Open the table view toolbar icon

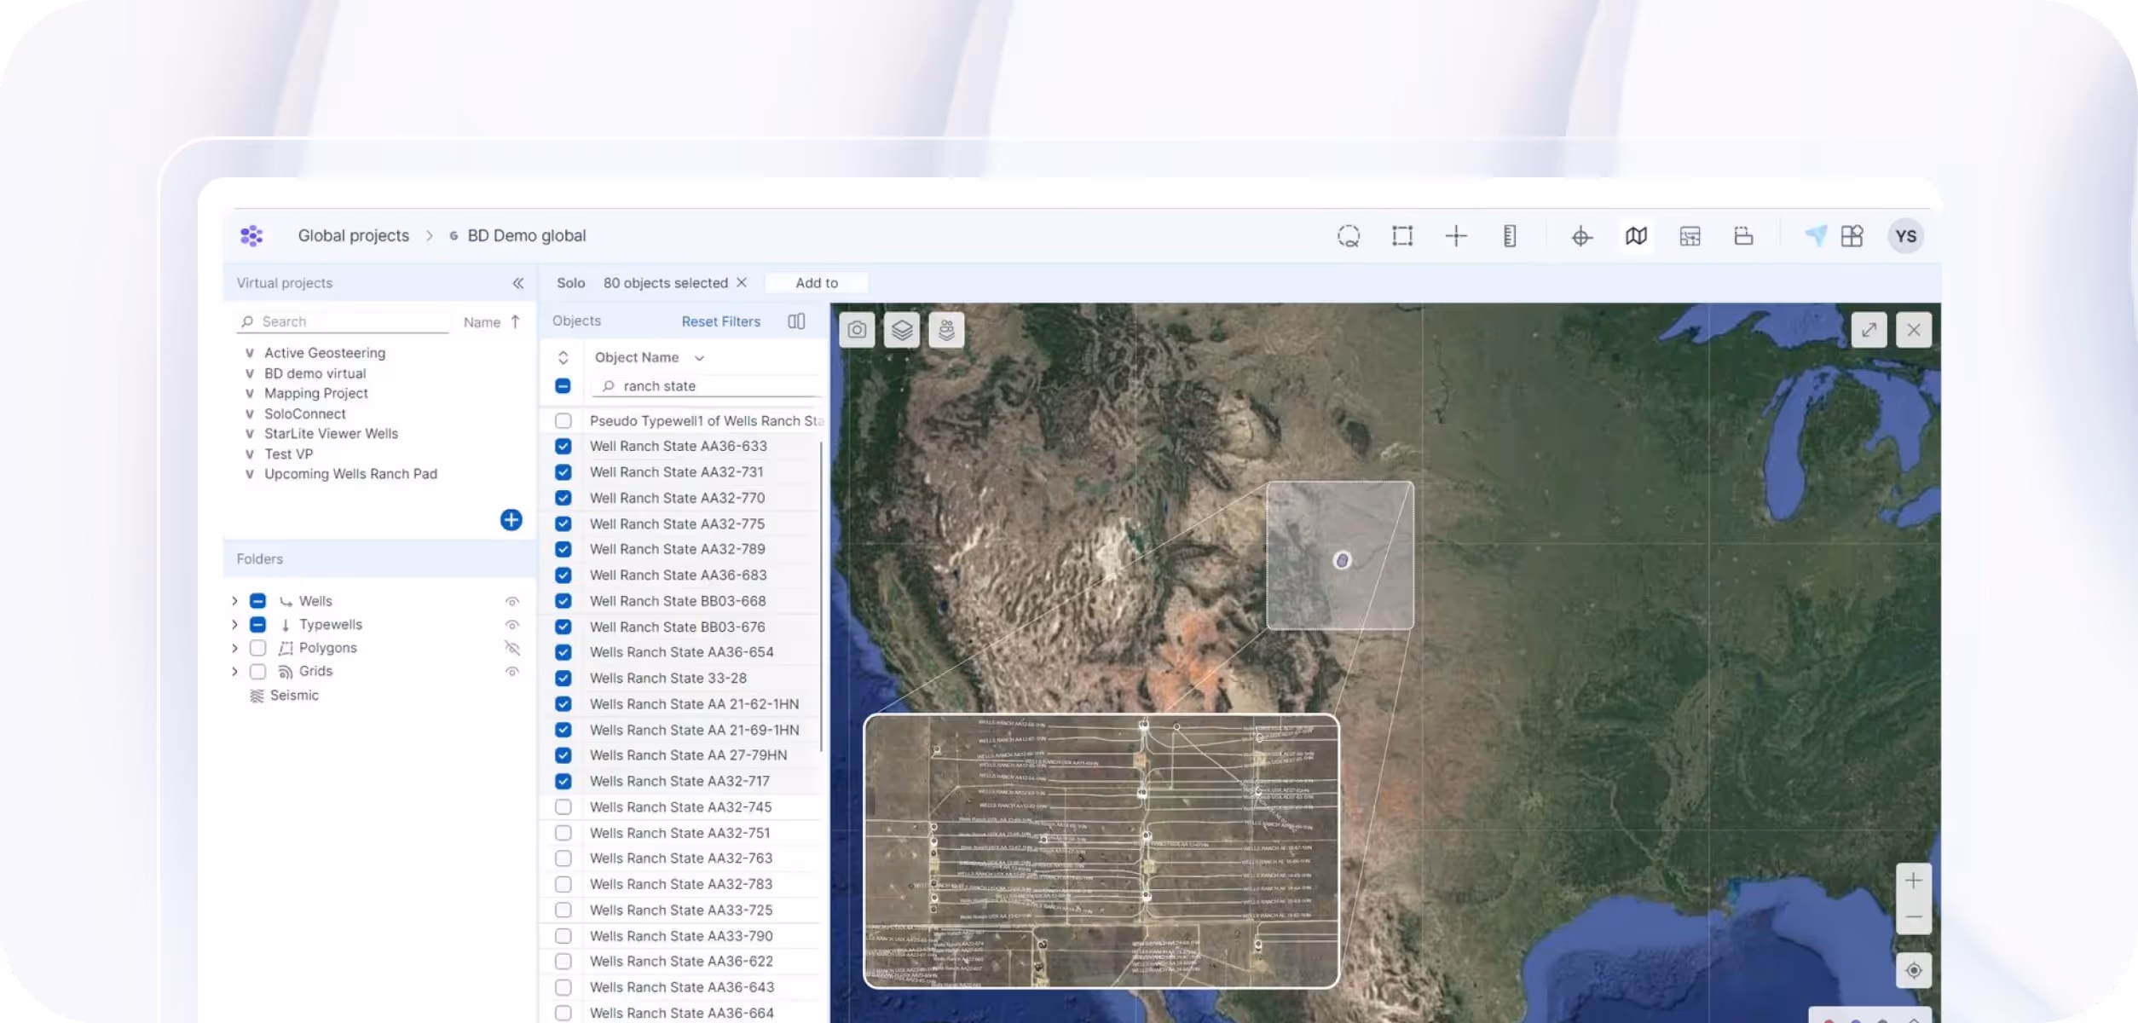1690,236
